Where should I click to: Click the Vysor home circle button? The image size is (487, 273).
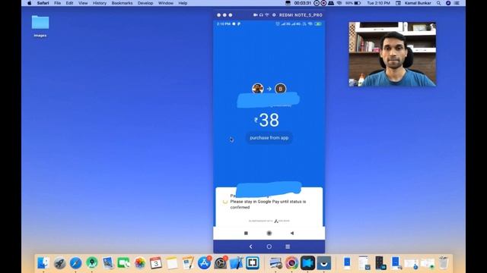point(269,246)
